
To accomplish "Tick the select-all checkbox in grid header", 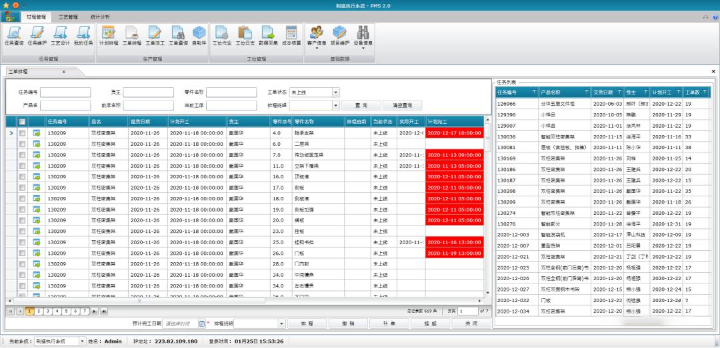I will point(23,122).
